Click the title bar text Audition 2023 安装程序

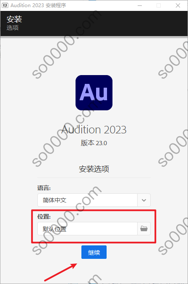click(x=38, y=5)
